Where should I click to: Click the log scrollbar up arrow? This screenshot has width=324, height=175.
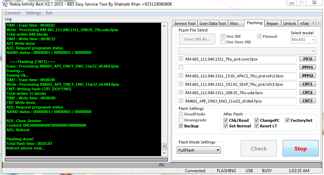pos(164,26)
